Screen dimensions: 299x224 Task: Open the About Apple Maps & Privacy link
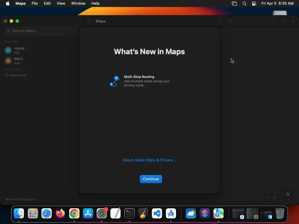click(149, 160)
